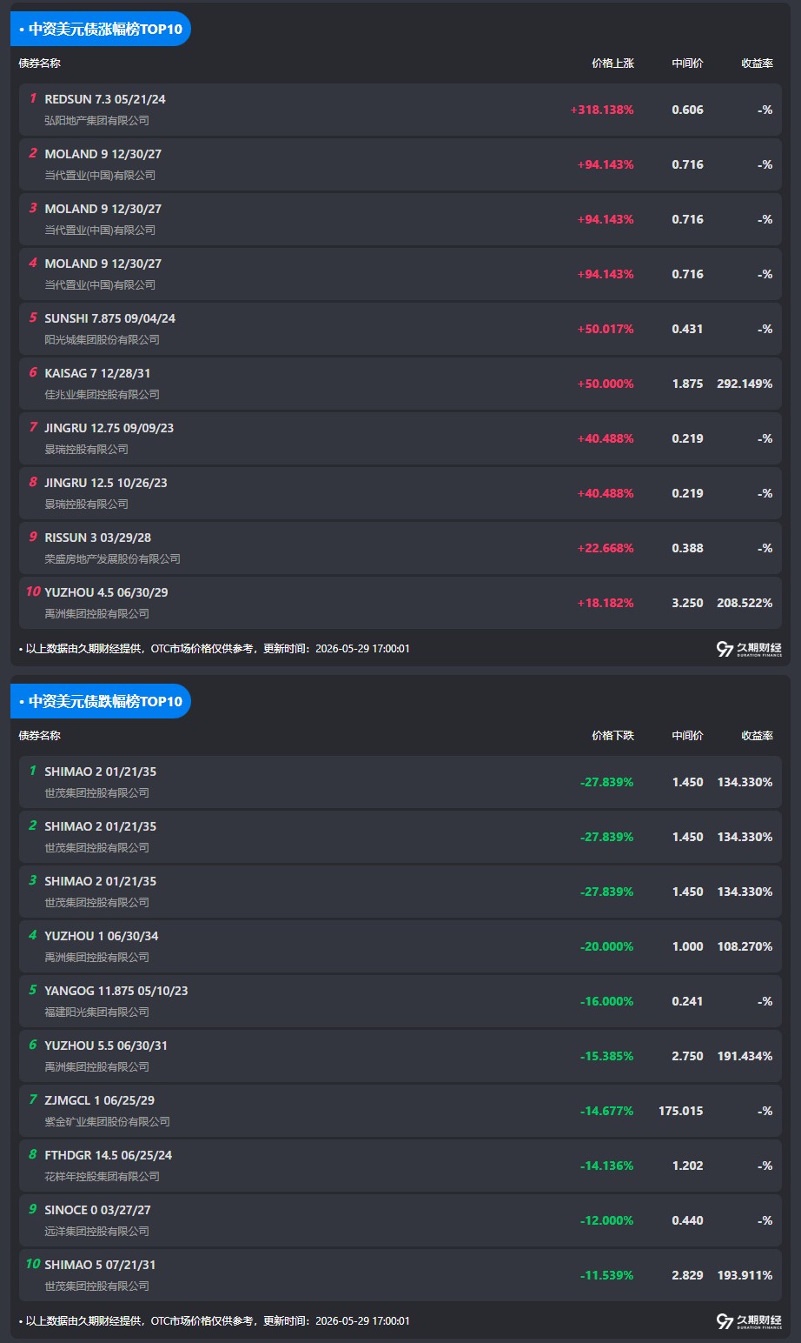Select the rank 4 MOLAND 9 12/30/27 row
Viewport: 801px width, 1343px height.
tap(400, 274)
